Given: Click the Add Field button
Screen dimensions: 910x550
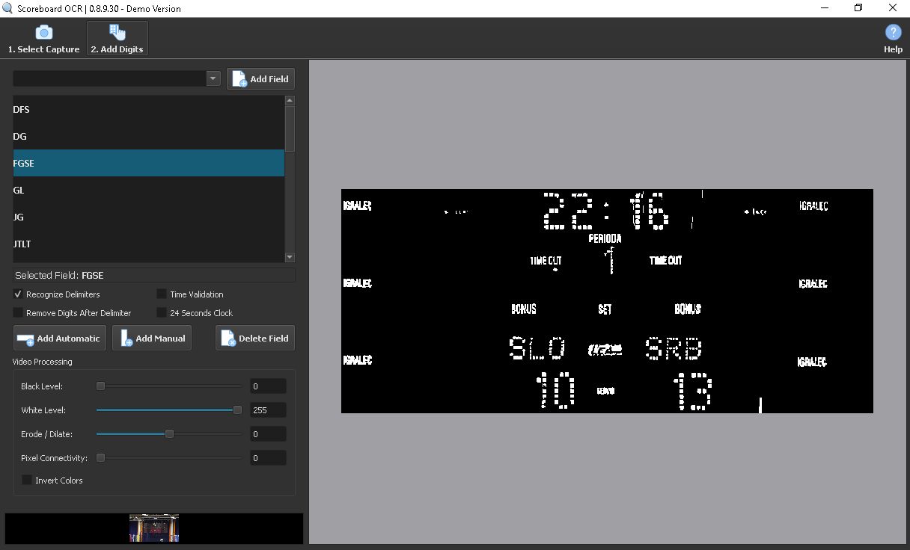Looking at the screenshot, I should 260,79.
